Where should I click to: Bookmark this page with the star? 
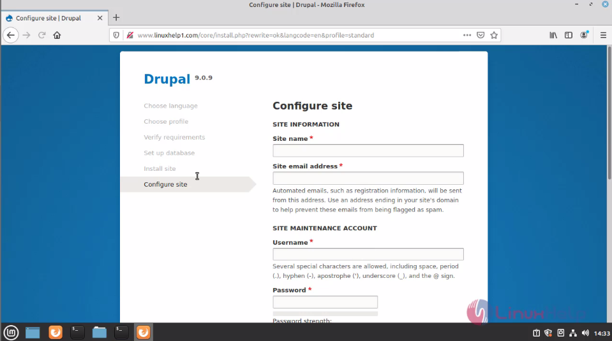[x=494, y=35]
